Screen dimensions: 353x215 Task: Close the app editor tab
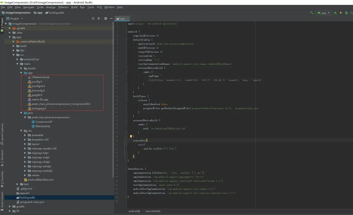[128, 18]
